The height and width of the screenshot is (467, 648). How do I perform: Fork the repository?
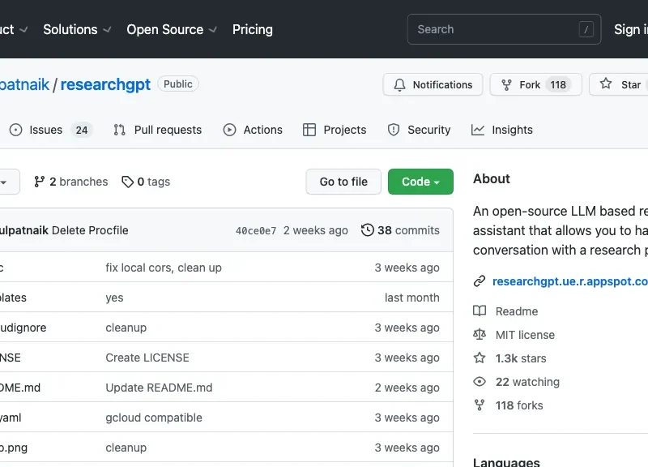(x=535, y=84)
